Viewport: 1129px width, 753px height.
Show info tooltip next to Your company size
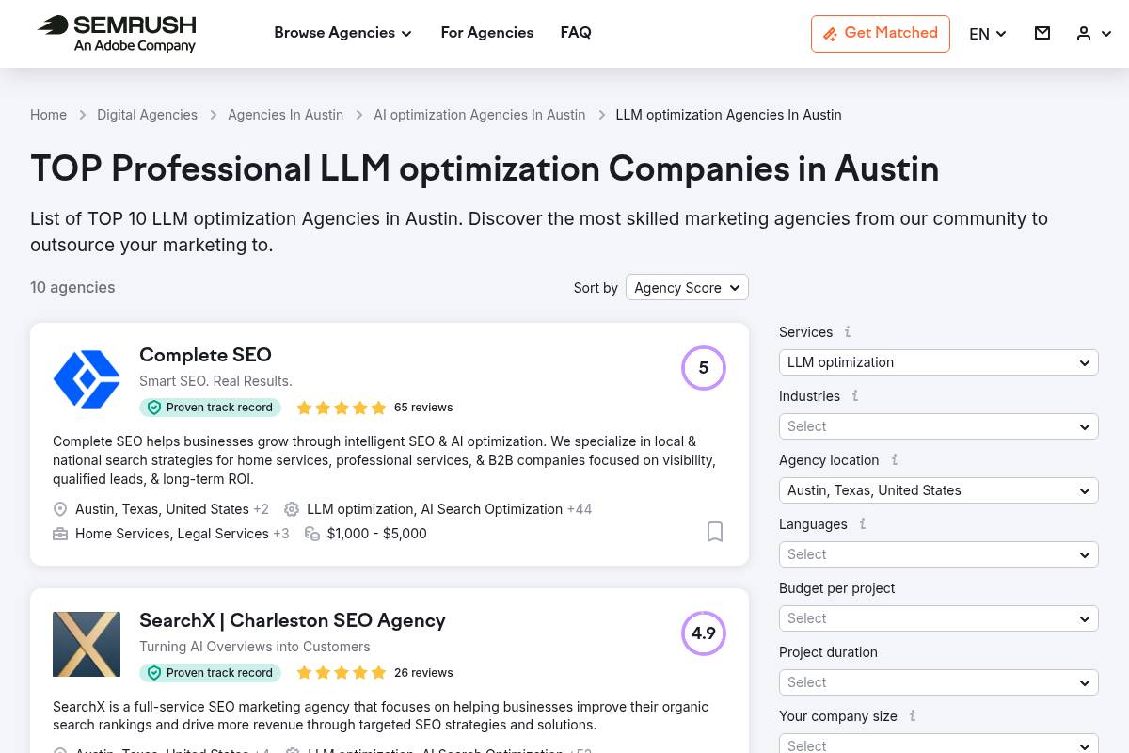coord(913,715)
